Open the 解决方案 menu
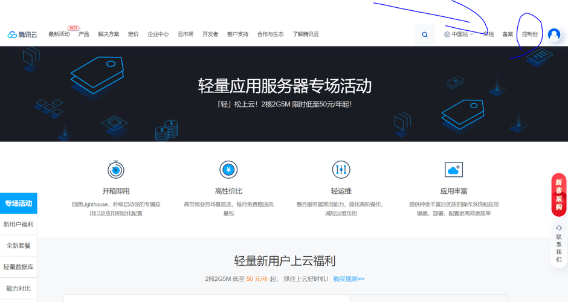The height and width of the screenshot is (302, 568). click(108, 34)
